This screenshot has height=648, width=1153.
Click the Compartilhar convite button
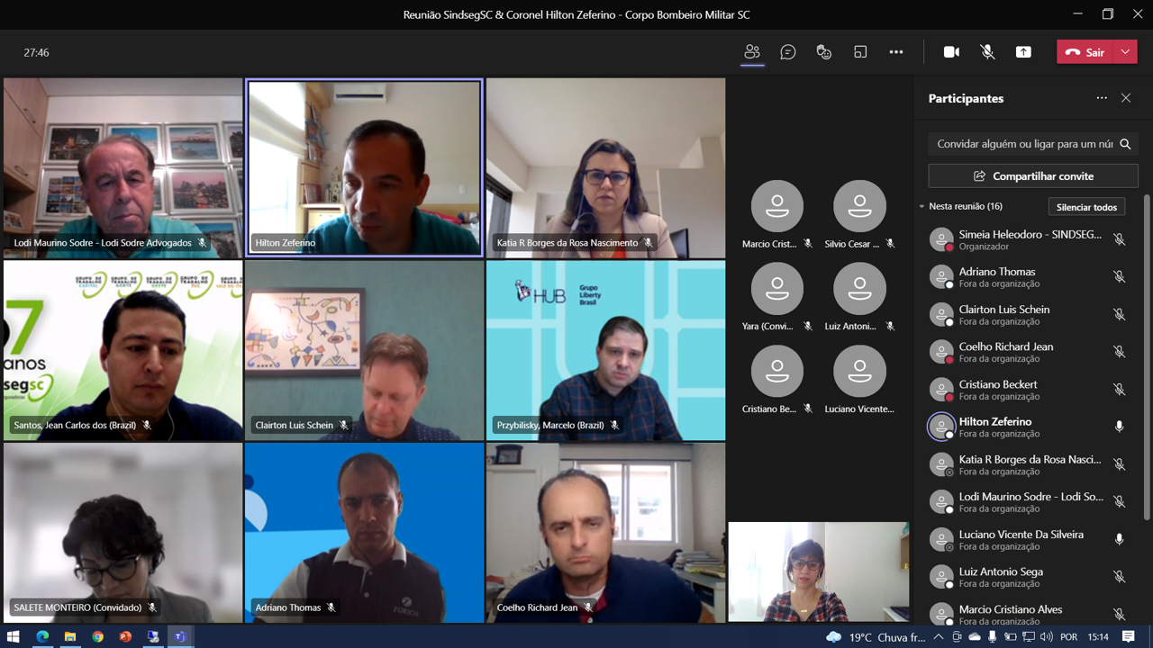(x=1033, y=176)
